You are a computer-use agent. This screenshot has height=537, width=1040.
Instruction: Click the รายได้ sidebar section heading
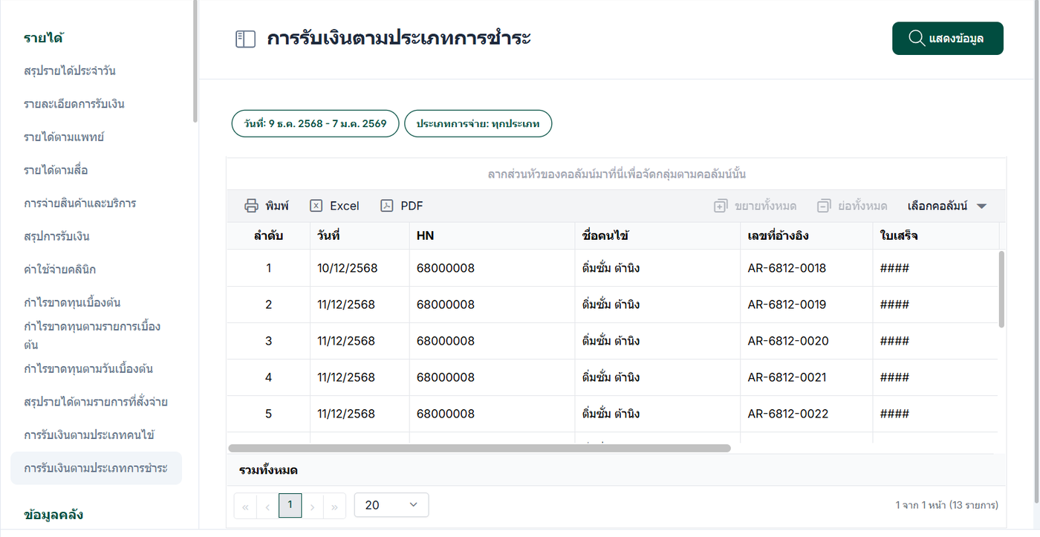click(x=42, y=38)
